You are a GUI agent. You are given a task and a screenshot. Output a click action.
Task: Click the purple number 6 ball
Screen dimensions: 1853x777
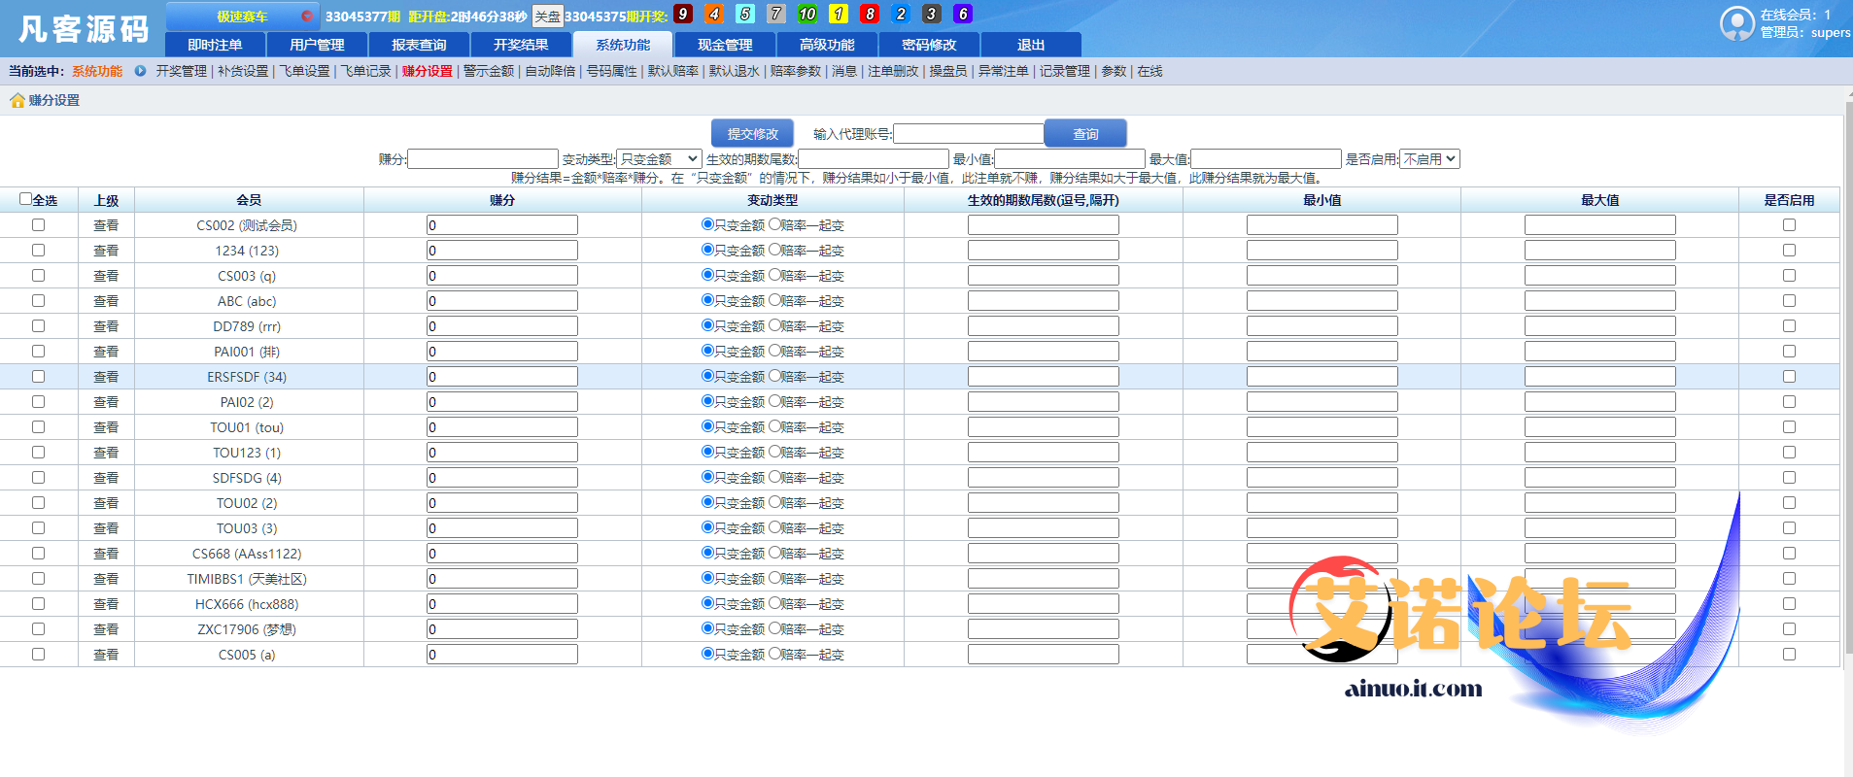coord(962,14)
